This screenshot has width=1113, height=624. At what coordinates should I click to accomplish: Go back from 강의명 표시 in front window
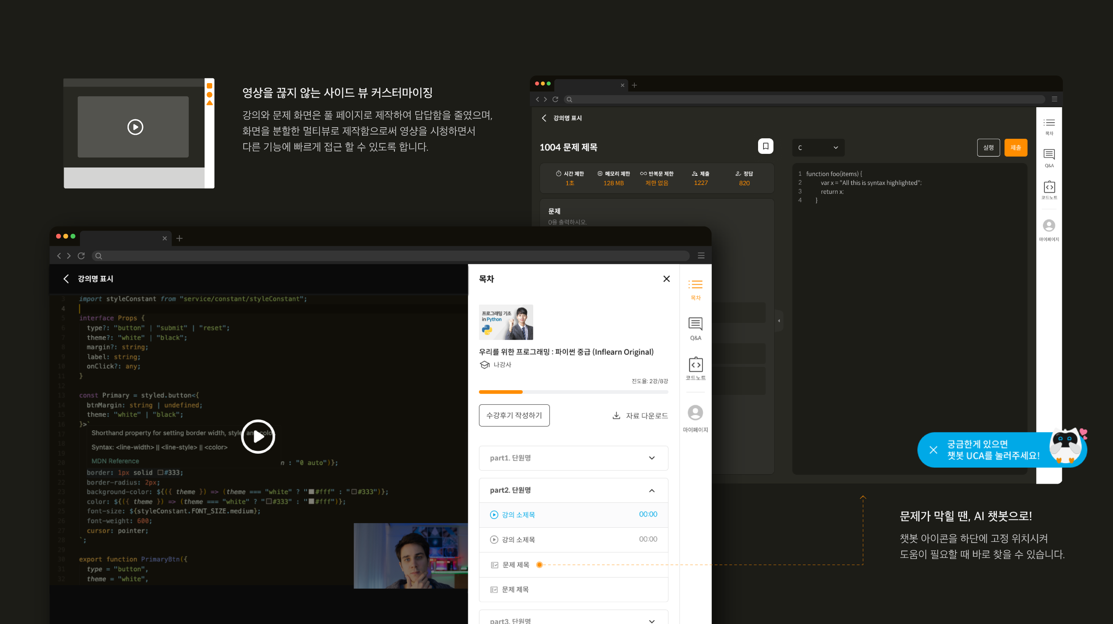(66, 279)
